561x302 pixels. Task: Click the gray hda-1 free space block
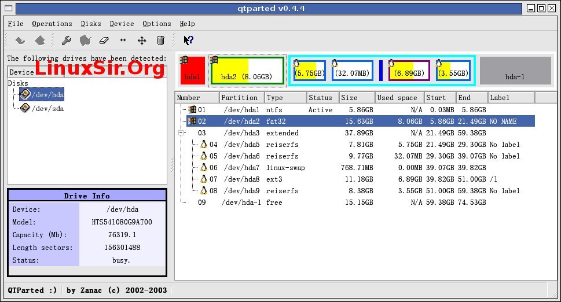pos(515,71)
